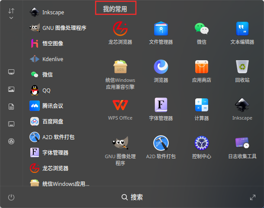The image size is (264, 208).
Task: Open the sidebar icon below the documents icon
Action: click(x=11, y=124)
